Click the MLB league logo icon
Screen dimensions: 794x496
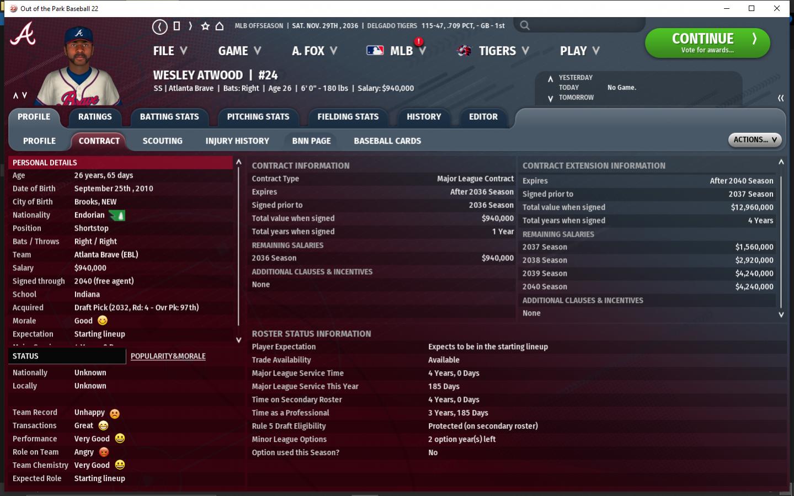coord(375,51)
